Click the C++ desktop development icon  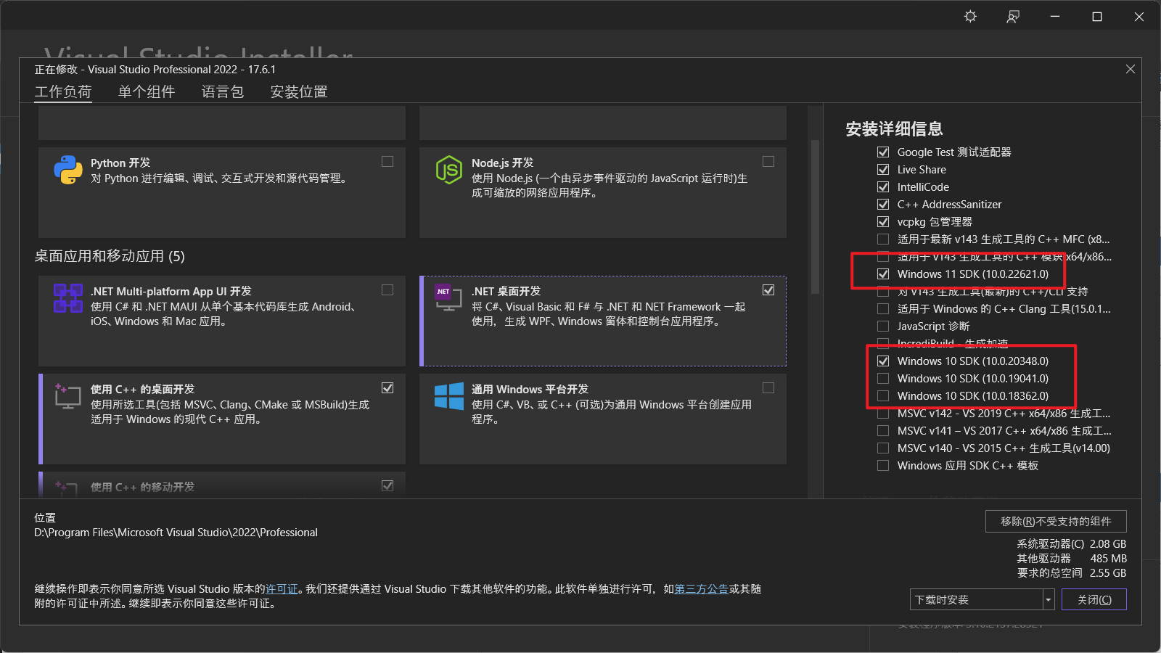[x=67, y=396]
